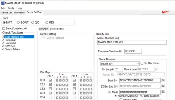Minimize the MAXIO MAS1102 window

tap(168, 3)
